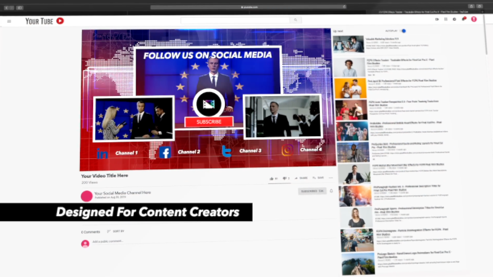Click the Channel 3 label

(250, 151)
